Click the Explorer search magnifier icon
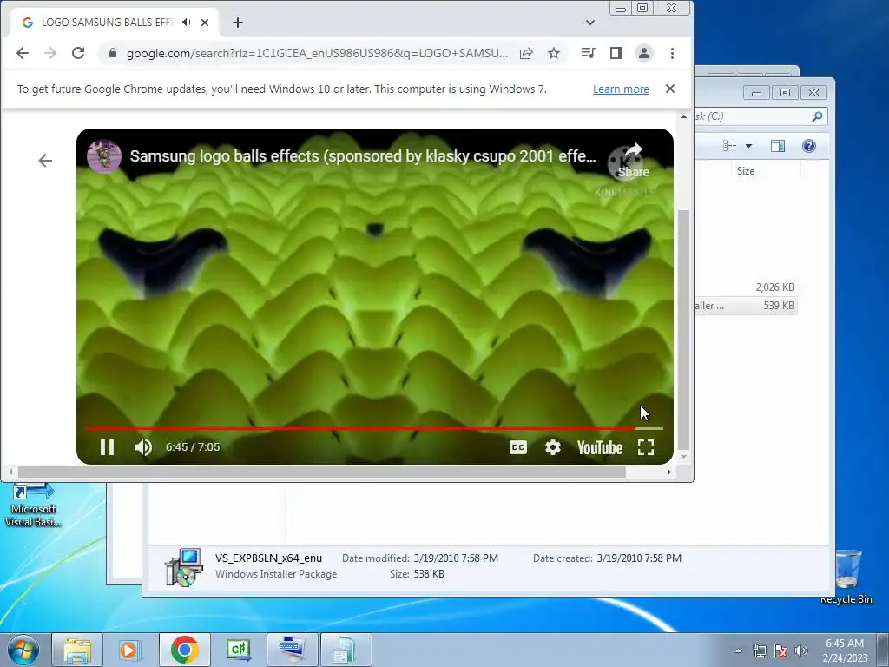 817,117
